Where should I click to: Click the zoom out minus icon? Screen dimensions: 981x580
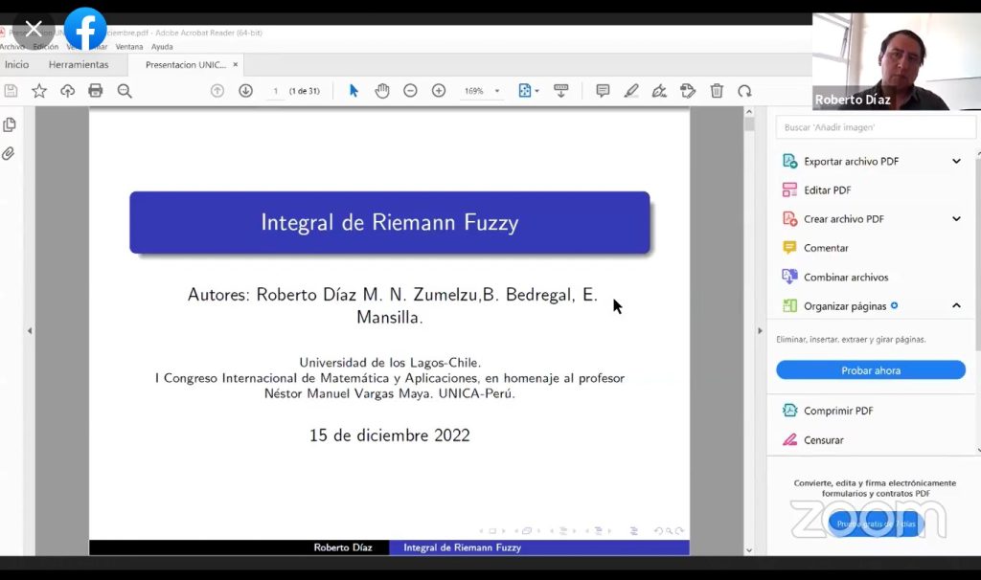[410, 91]
